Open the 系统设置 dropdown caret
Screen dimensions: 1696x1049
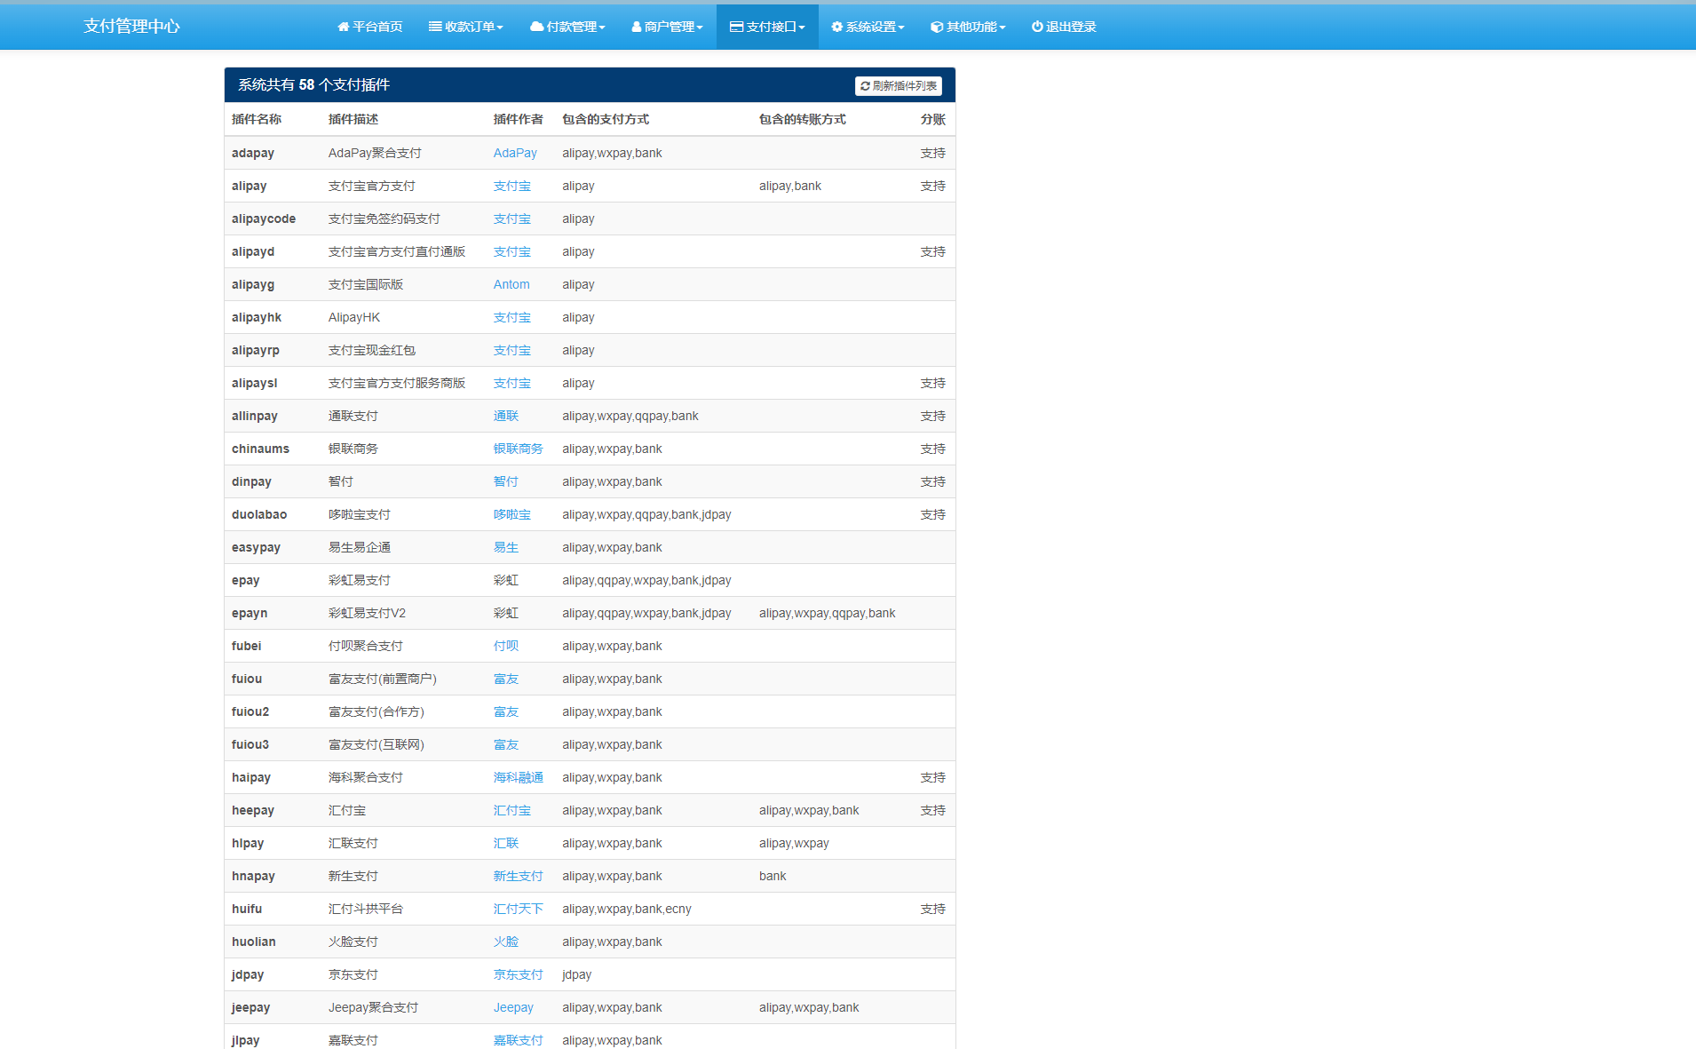(x=901, y=28)
